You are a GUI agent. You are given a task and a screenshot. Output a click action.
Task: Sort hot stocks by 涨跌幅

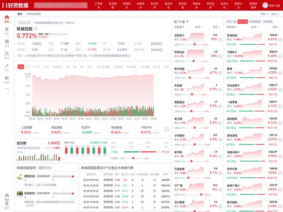179,27
